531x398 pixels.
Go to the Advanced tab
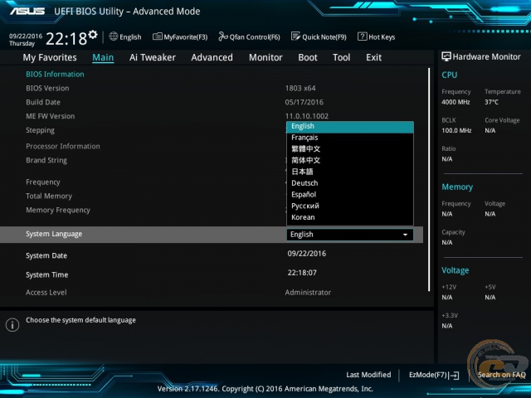[212, 57]
